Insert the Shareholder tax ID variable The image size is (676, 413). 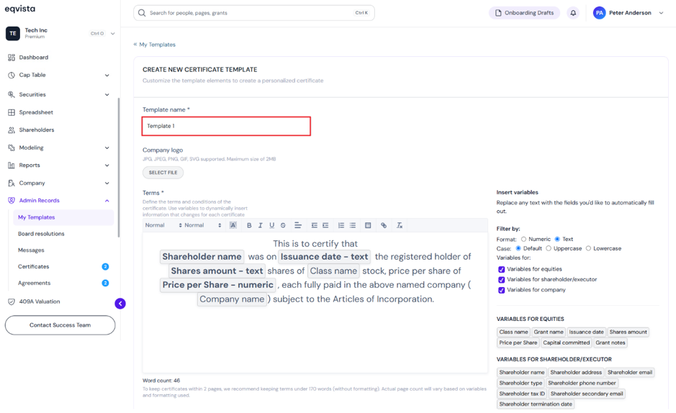[x=522, y=394]
